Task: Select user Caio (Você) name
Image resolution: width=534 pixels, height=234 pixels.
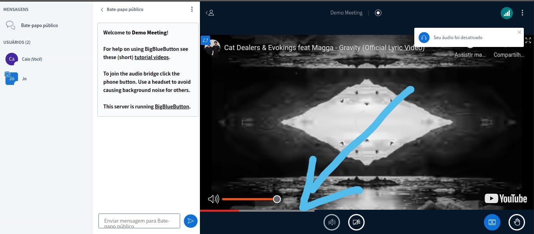Action: 32,59
